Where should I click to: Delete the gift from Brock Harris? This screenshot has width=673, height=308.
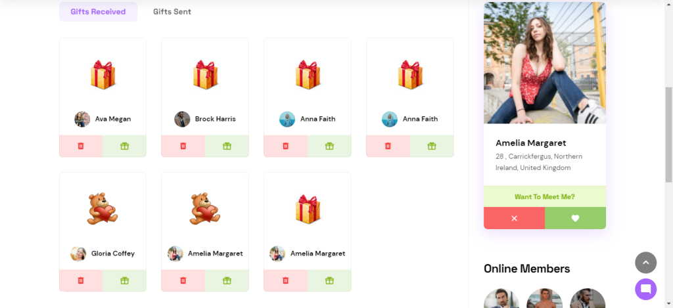[183, 146]
